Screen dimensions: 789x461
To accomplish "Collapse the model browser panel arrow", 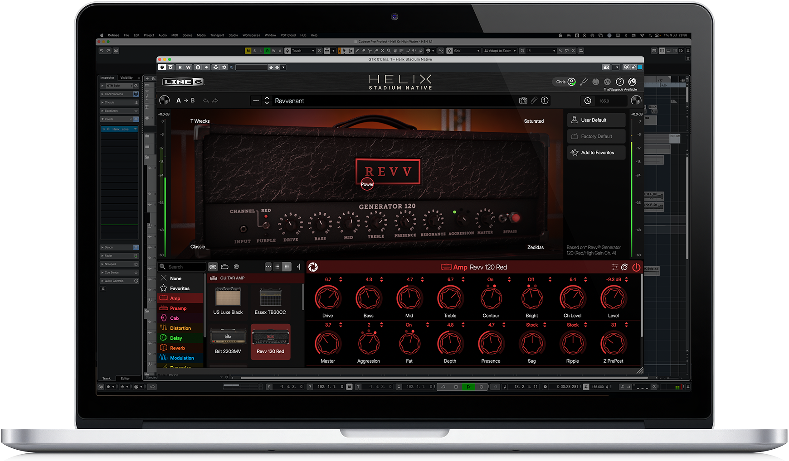I will [x=298, y=267].
